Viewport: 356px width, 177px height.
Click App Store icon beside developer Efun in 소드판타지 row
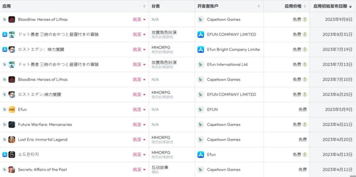point(201,154)
